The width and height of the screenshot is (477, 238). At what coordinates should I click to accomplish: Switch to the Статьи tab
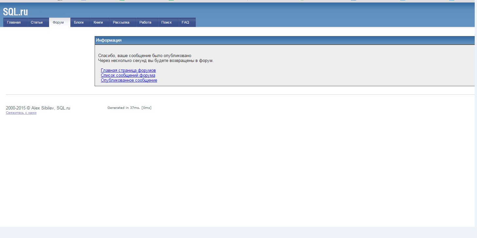[37, 22]
